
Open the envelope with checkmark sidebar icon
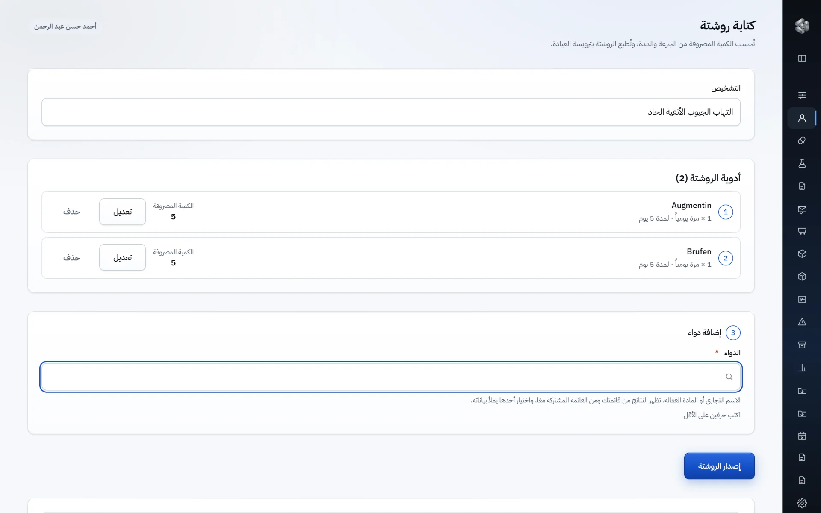tap(802, 209)
